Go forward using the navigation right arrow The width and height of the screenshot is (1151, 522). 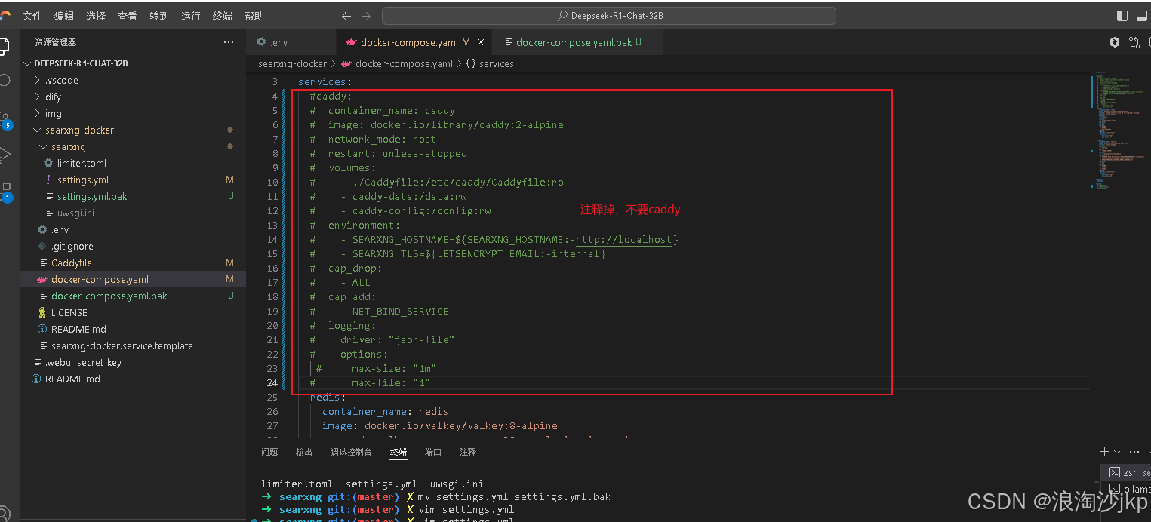[366, 16]
